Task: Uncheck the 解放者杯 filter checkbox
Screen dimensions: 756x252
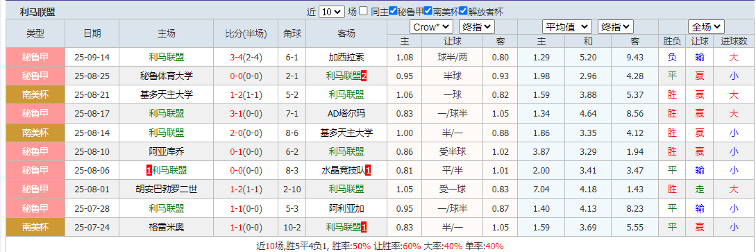Action: pos(463,11)
